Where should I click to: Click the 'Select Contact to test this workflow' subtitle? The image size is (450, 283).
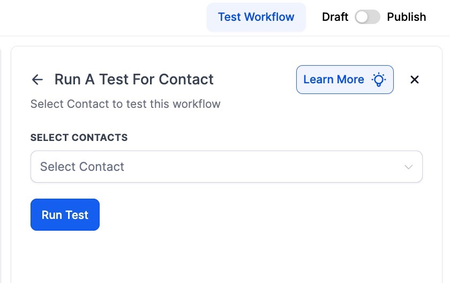pyautogui.click(x=125, y=104)
